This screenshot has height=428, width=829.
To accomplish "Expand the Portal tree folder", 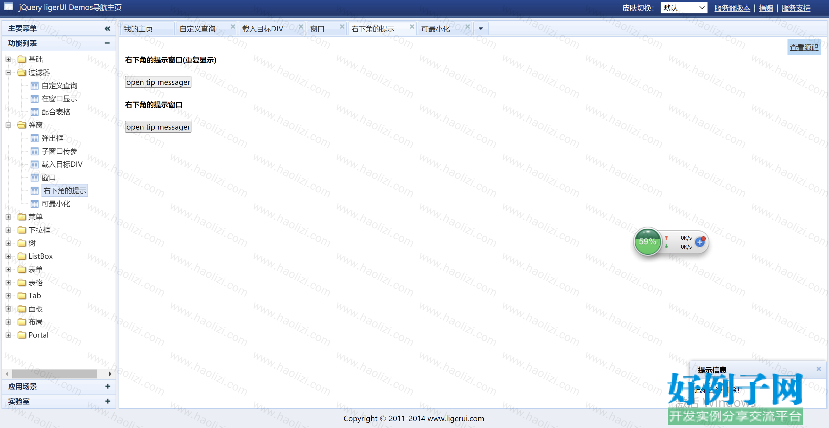I will [8, 335].
